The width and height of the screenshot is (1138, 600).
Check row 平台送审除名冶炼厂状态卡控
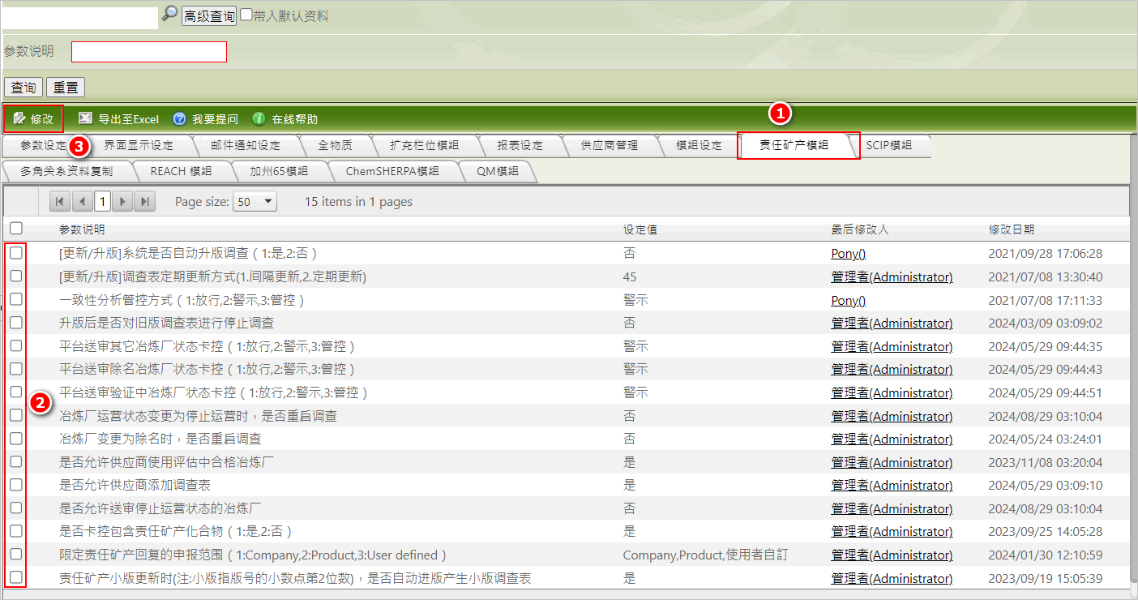tap(15, 369)
